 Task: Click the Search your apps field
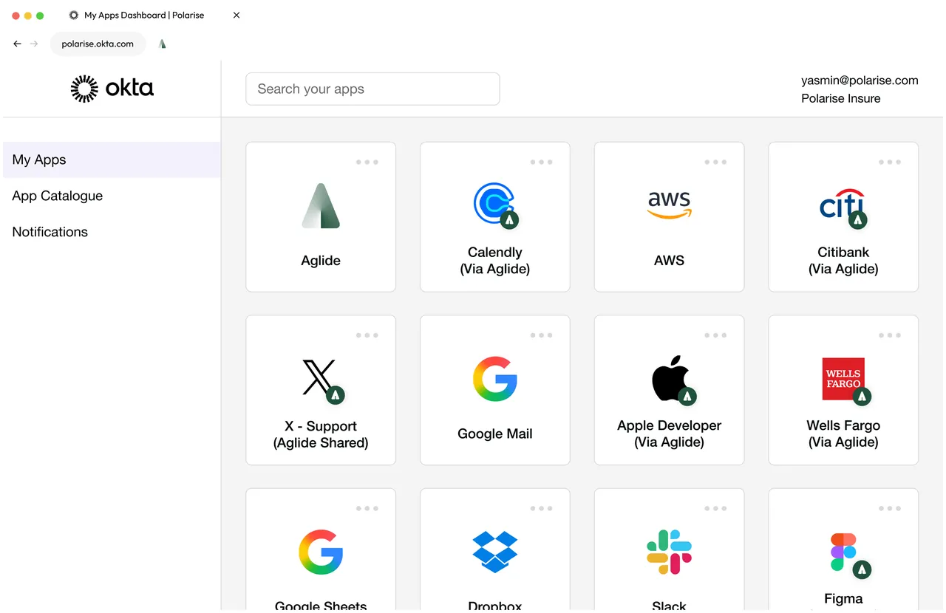[372, 89]
